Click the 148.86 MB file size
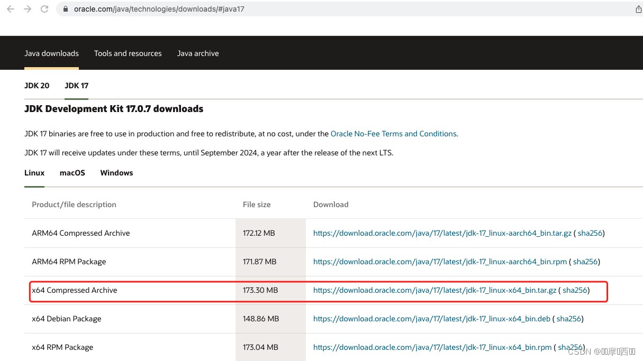This screenshot has height=361, width=643. pos(261,319)
